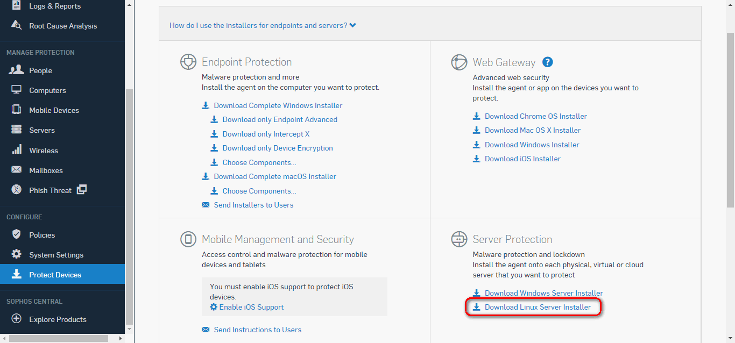The width and height of the screenshot is (735, 343).
Task: Click the Mailboxes envelope icon
Action: [x=17, y=170]
